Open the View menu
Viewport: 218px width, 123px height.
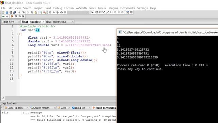pyautogui.click(x=18, y=8)
